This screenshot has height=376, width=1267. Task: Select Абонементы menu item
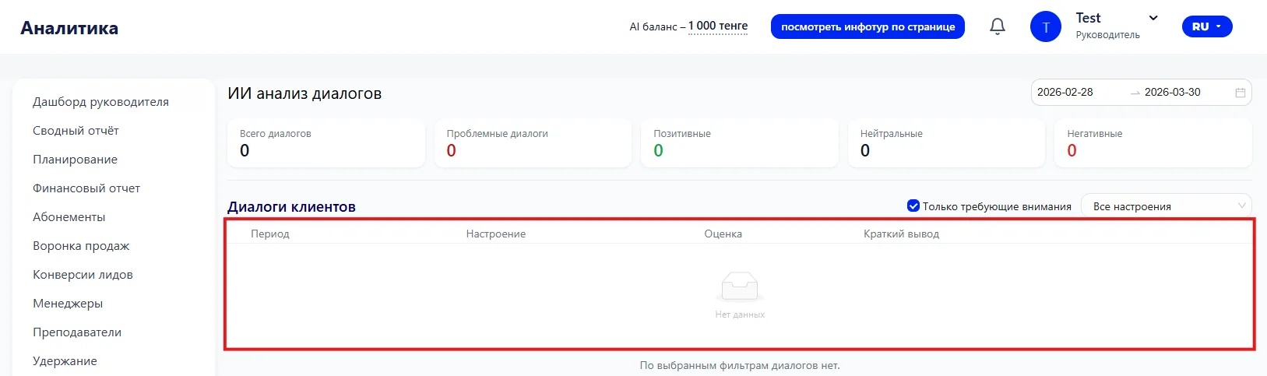(x=69, y=217)
